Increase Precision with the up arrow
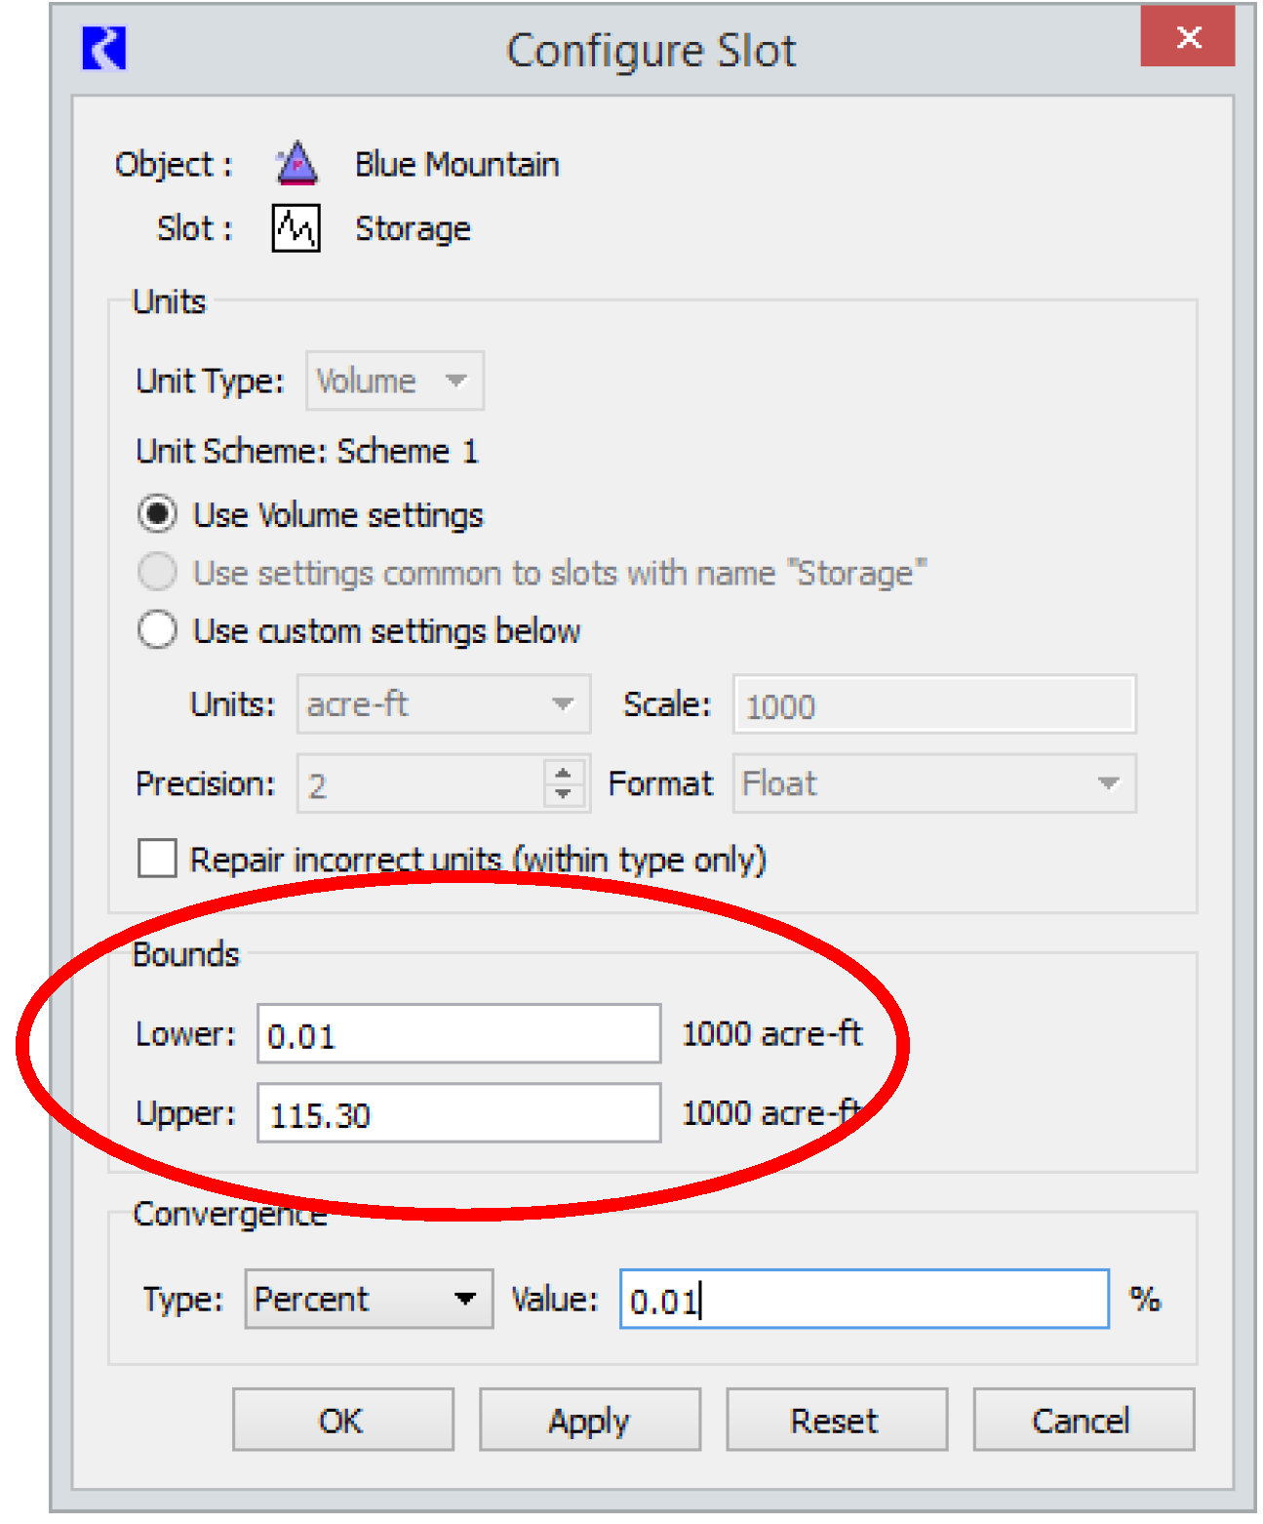The height and width of the screenshot is (1524, 1263). point(563,773)
